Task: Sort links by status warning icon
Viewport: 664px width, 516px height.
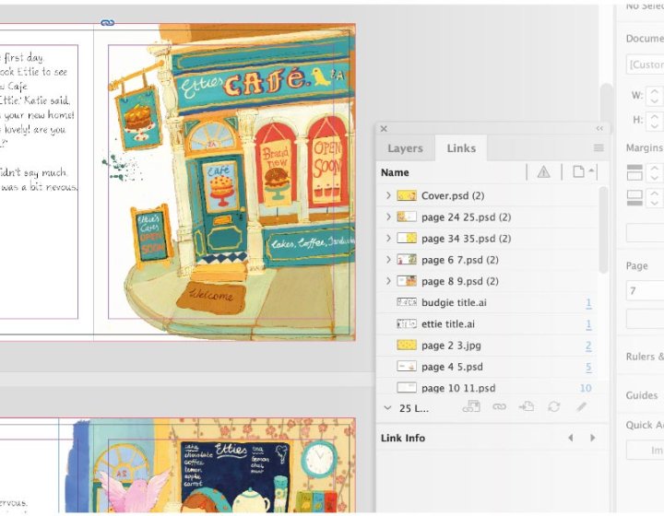Action: [543, 172]
